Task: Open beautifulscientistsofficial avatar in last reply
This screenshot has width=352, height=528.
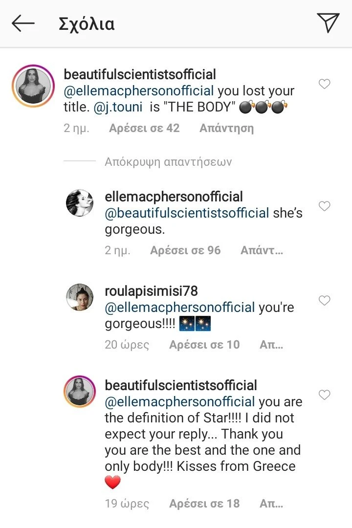Action: point(80,391)
